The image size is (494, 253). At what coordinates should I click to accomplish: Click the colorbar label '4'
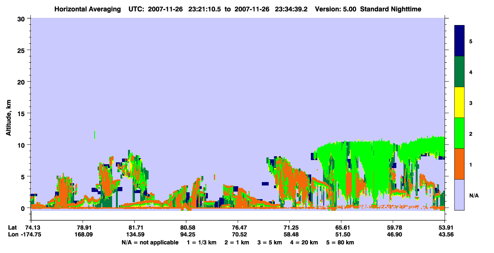[x=471, y=72]
